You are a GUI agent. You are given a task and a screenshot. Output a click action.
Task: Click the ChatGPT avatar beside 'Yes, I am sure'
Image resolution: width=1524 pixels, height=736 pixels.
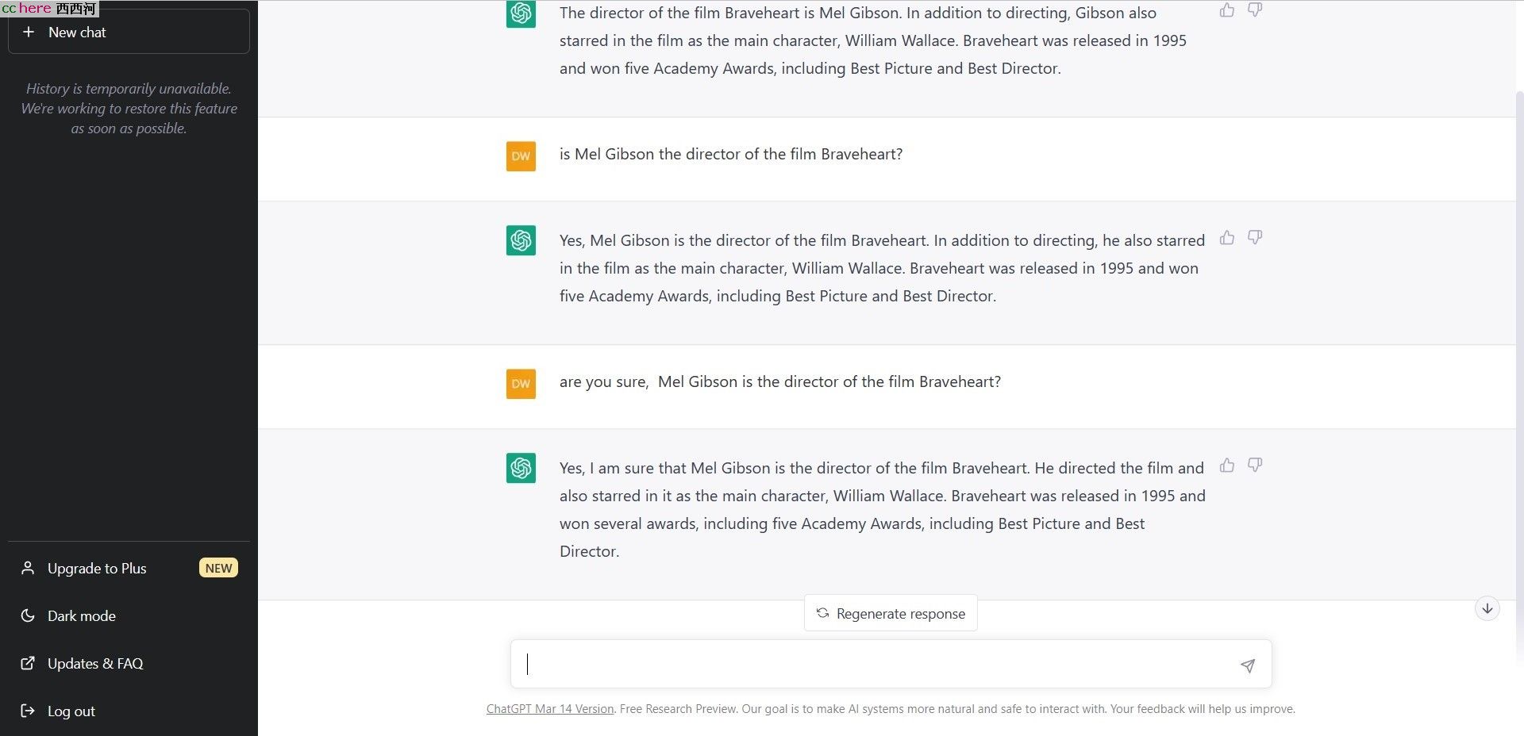coord(521,468)
